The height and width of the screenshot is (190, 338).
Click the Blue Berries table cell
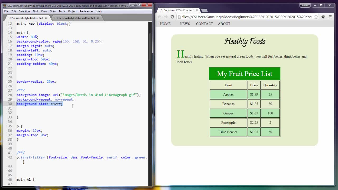point(228,132)
